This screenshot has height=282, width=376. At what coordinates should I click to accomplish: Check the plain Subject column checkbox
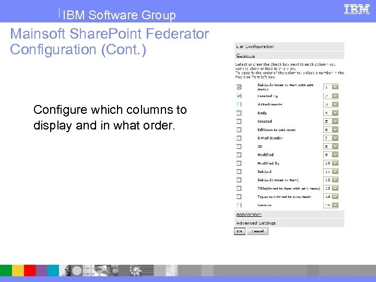(239, 171)
